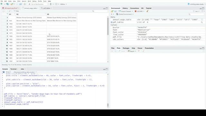Viewport: 206px width, 116px height.
Task: Click the Import Dataset icon
Action: (119, 11)
